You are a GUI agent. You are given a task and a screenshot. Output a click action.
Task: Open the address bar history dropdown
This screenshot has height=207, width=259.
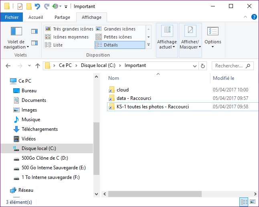click(x=194, y=66)
